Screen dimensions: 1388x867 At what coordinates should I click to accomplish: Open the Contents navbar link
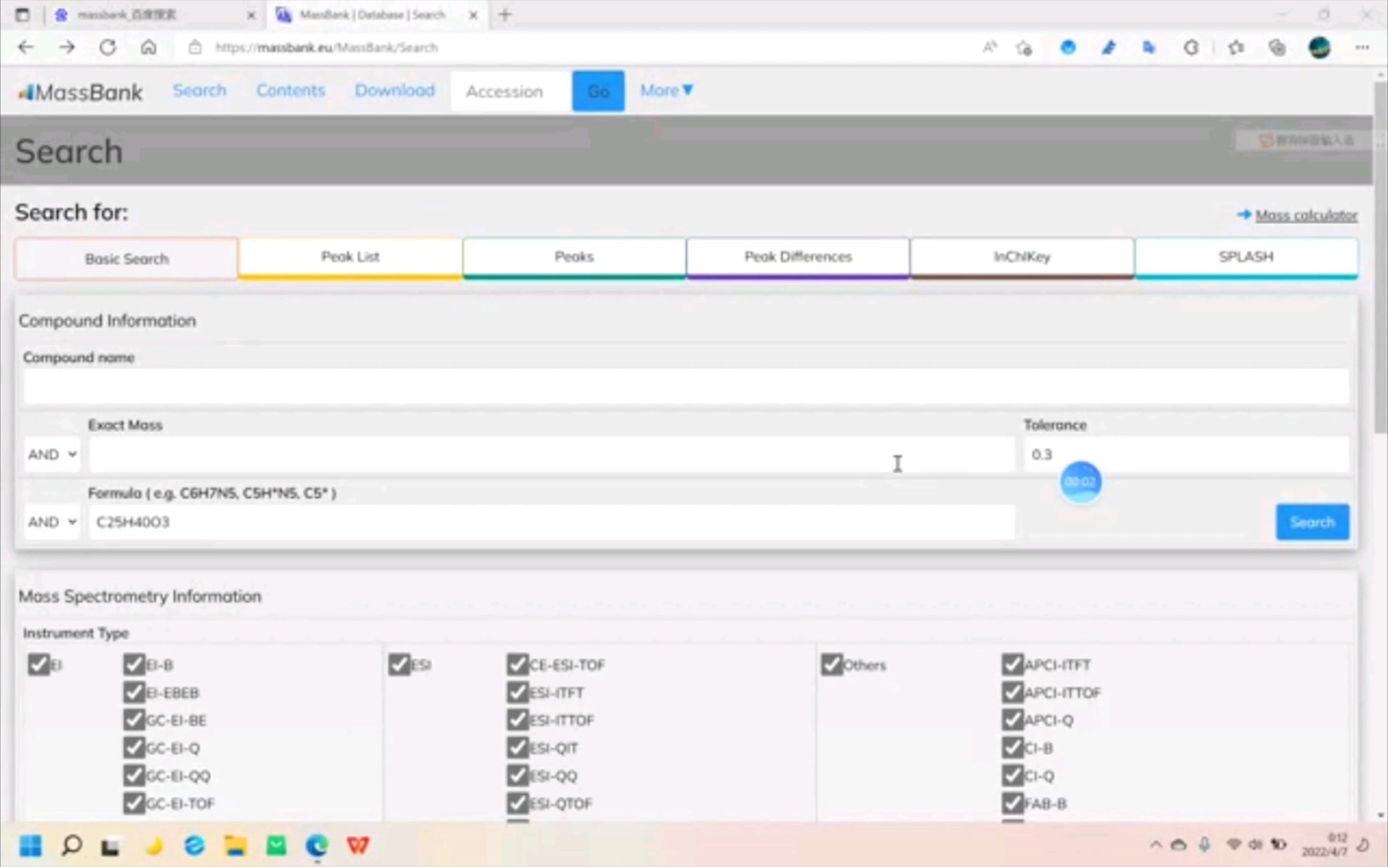pos(291,91)
